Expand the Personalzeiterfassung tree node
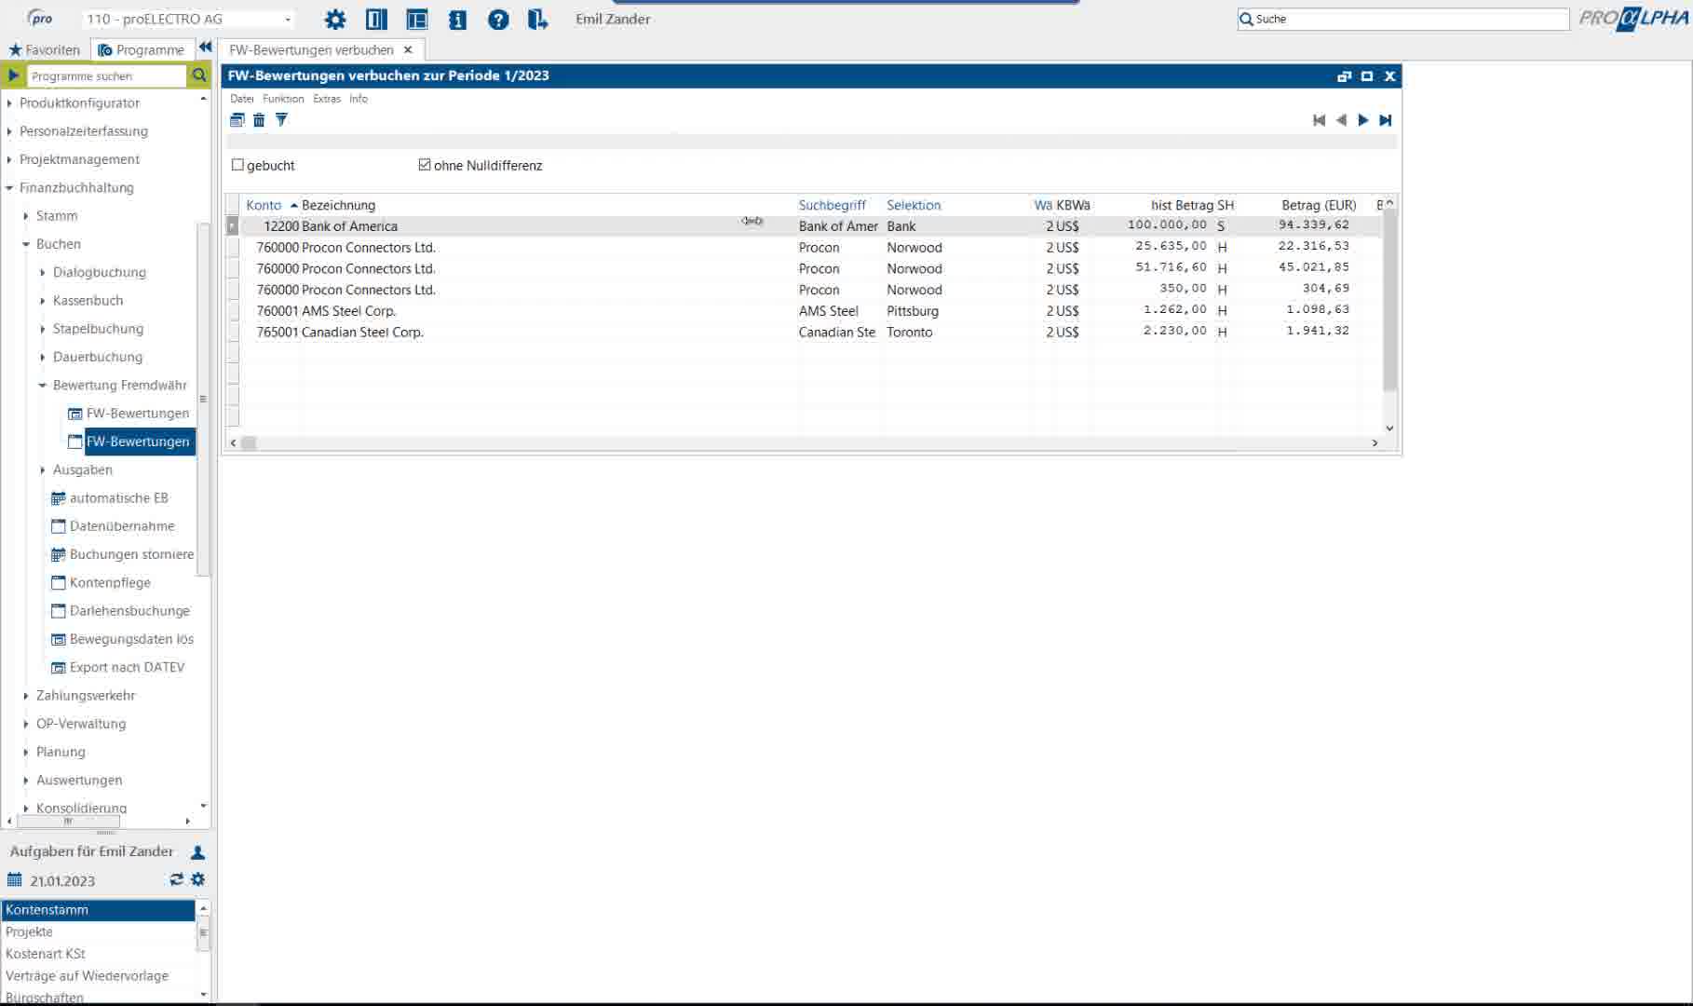1693x1006 pixels. point(9,131)
